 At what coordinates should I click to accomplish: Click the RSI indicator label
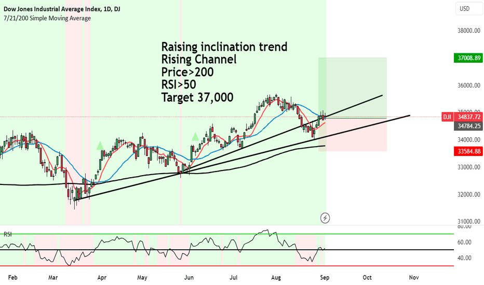coord(8,234)
